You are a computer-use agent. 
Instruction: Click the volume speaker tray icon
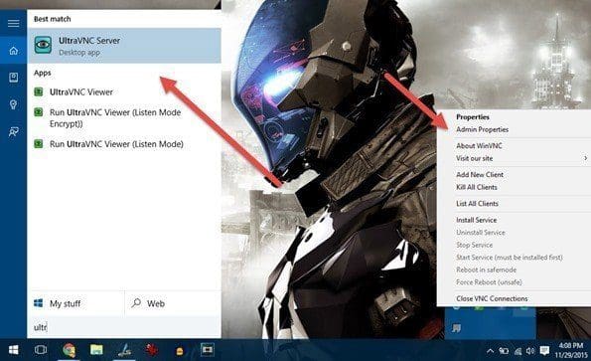(530, 351)
